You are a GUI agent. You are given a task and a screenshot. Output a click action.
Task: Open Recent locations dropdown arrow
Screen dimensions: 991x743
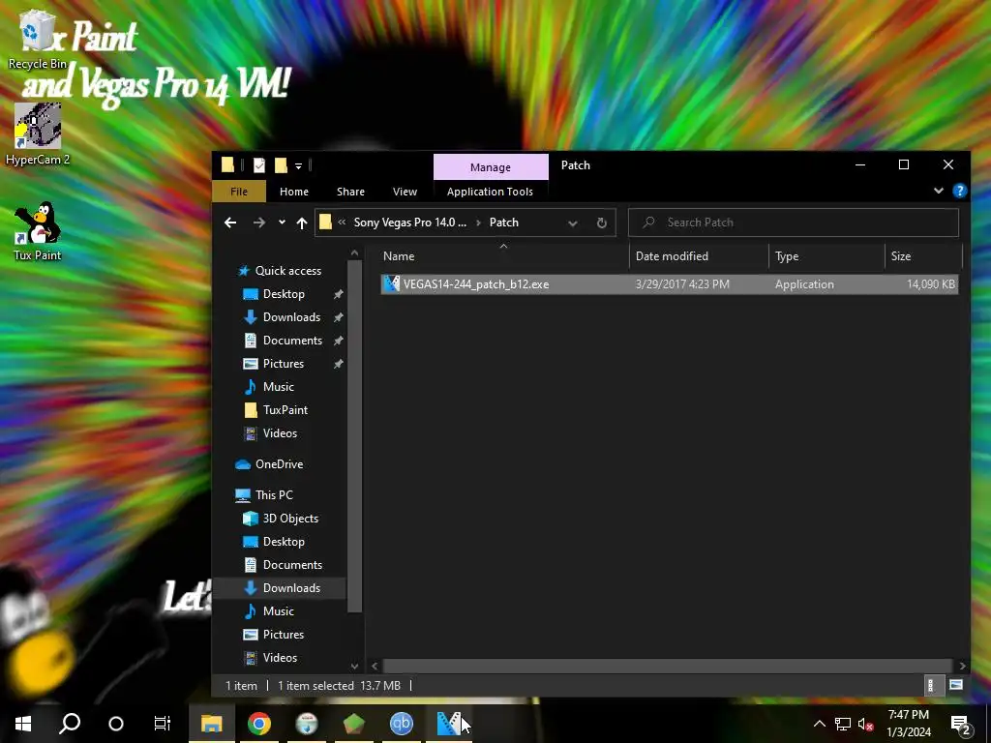(x=282, y=223)
